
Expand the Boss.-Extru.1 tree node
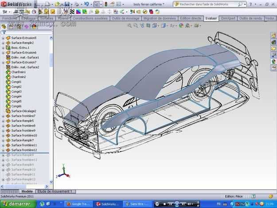coord(3,48)
